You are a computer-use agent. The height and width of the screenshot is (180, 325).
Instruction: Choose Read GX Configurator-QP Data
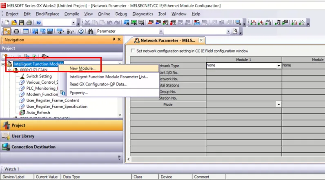click(109, 84)
